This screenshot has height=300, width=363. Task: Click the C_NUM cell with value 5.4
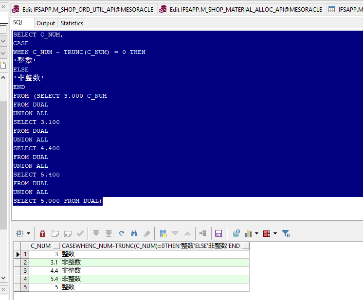[44, 279]
